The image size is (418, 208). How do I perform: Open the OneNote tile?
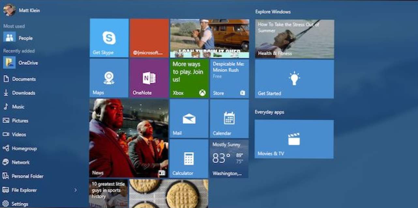149,78
